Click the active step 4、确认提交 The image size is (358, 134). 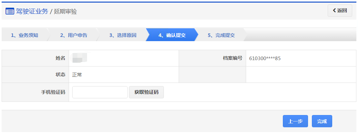(172, 35)
